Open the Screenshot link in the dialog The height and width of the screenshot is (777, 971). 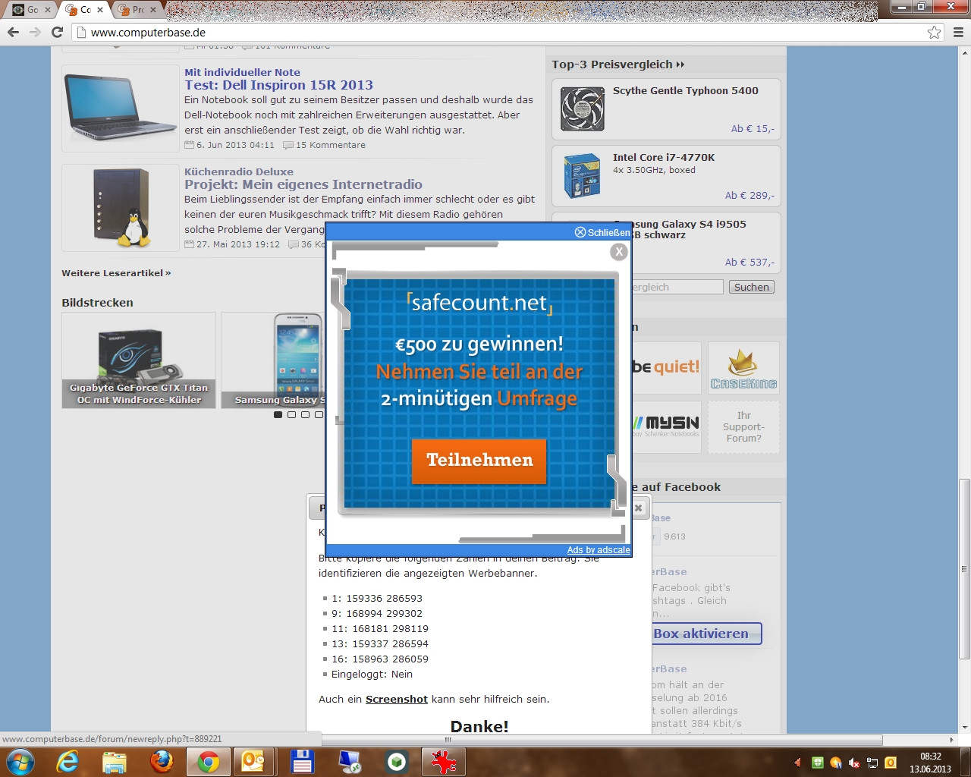coord(396,699)
